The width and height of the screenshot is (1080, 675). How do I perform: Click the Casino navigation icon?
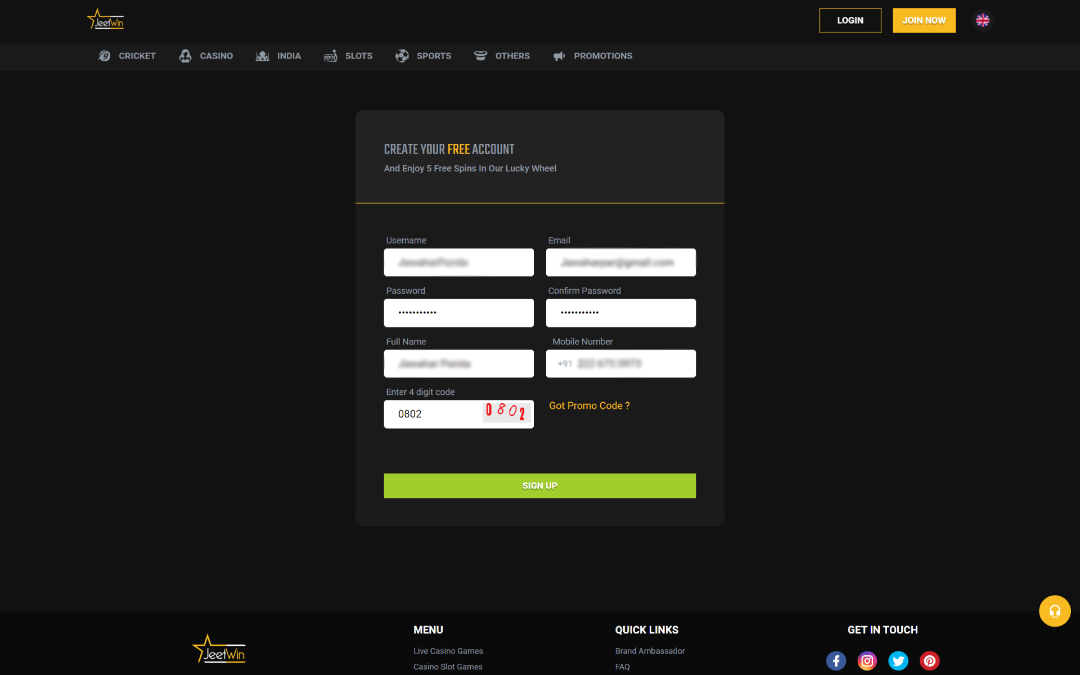pyautogui.click(x=187, y=56)
